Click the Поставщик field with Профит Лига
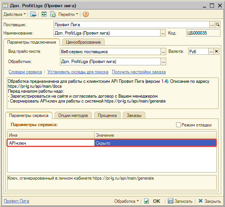Viewport: 225px width, 207px height. click(x=132, y=25)
